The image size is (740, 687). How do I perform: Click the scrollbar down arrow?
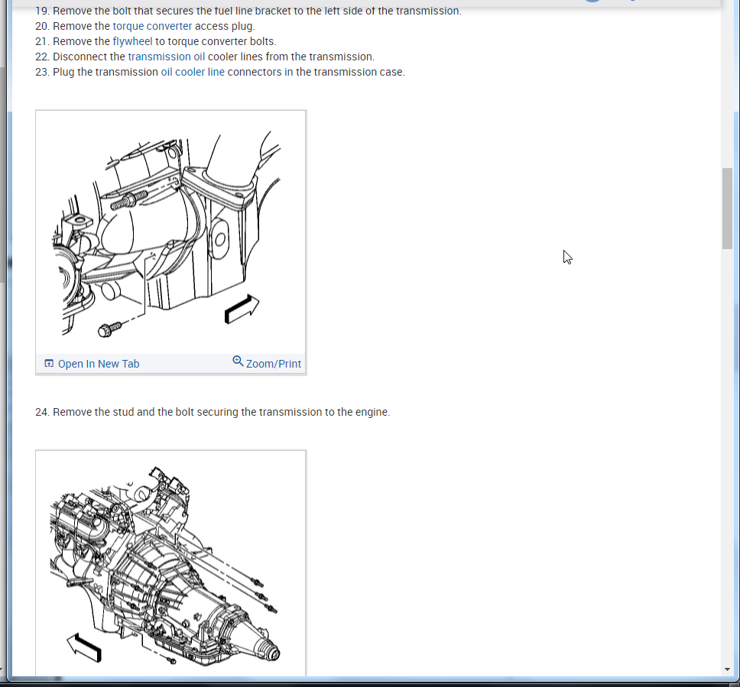click(727, 669)
